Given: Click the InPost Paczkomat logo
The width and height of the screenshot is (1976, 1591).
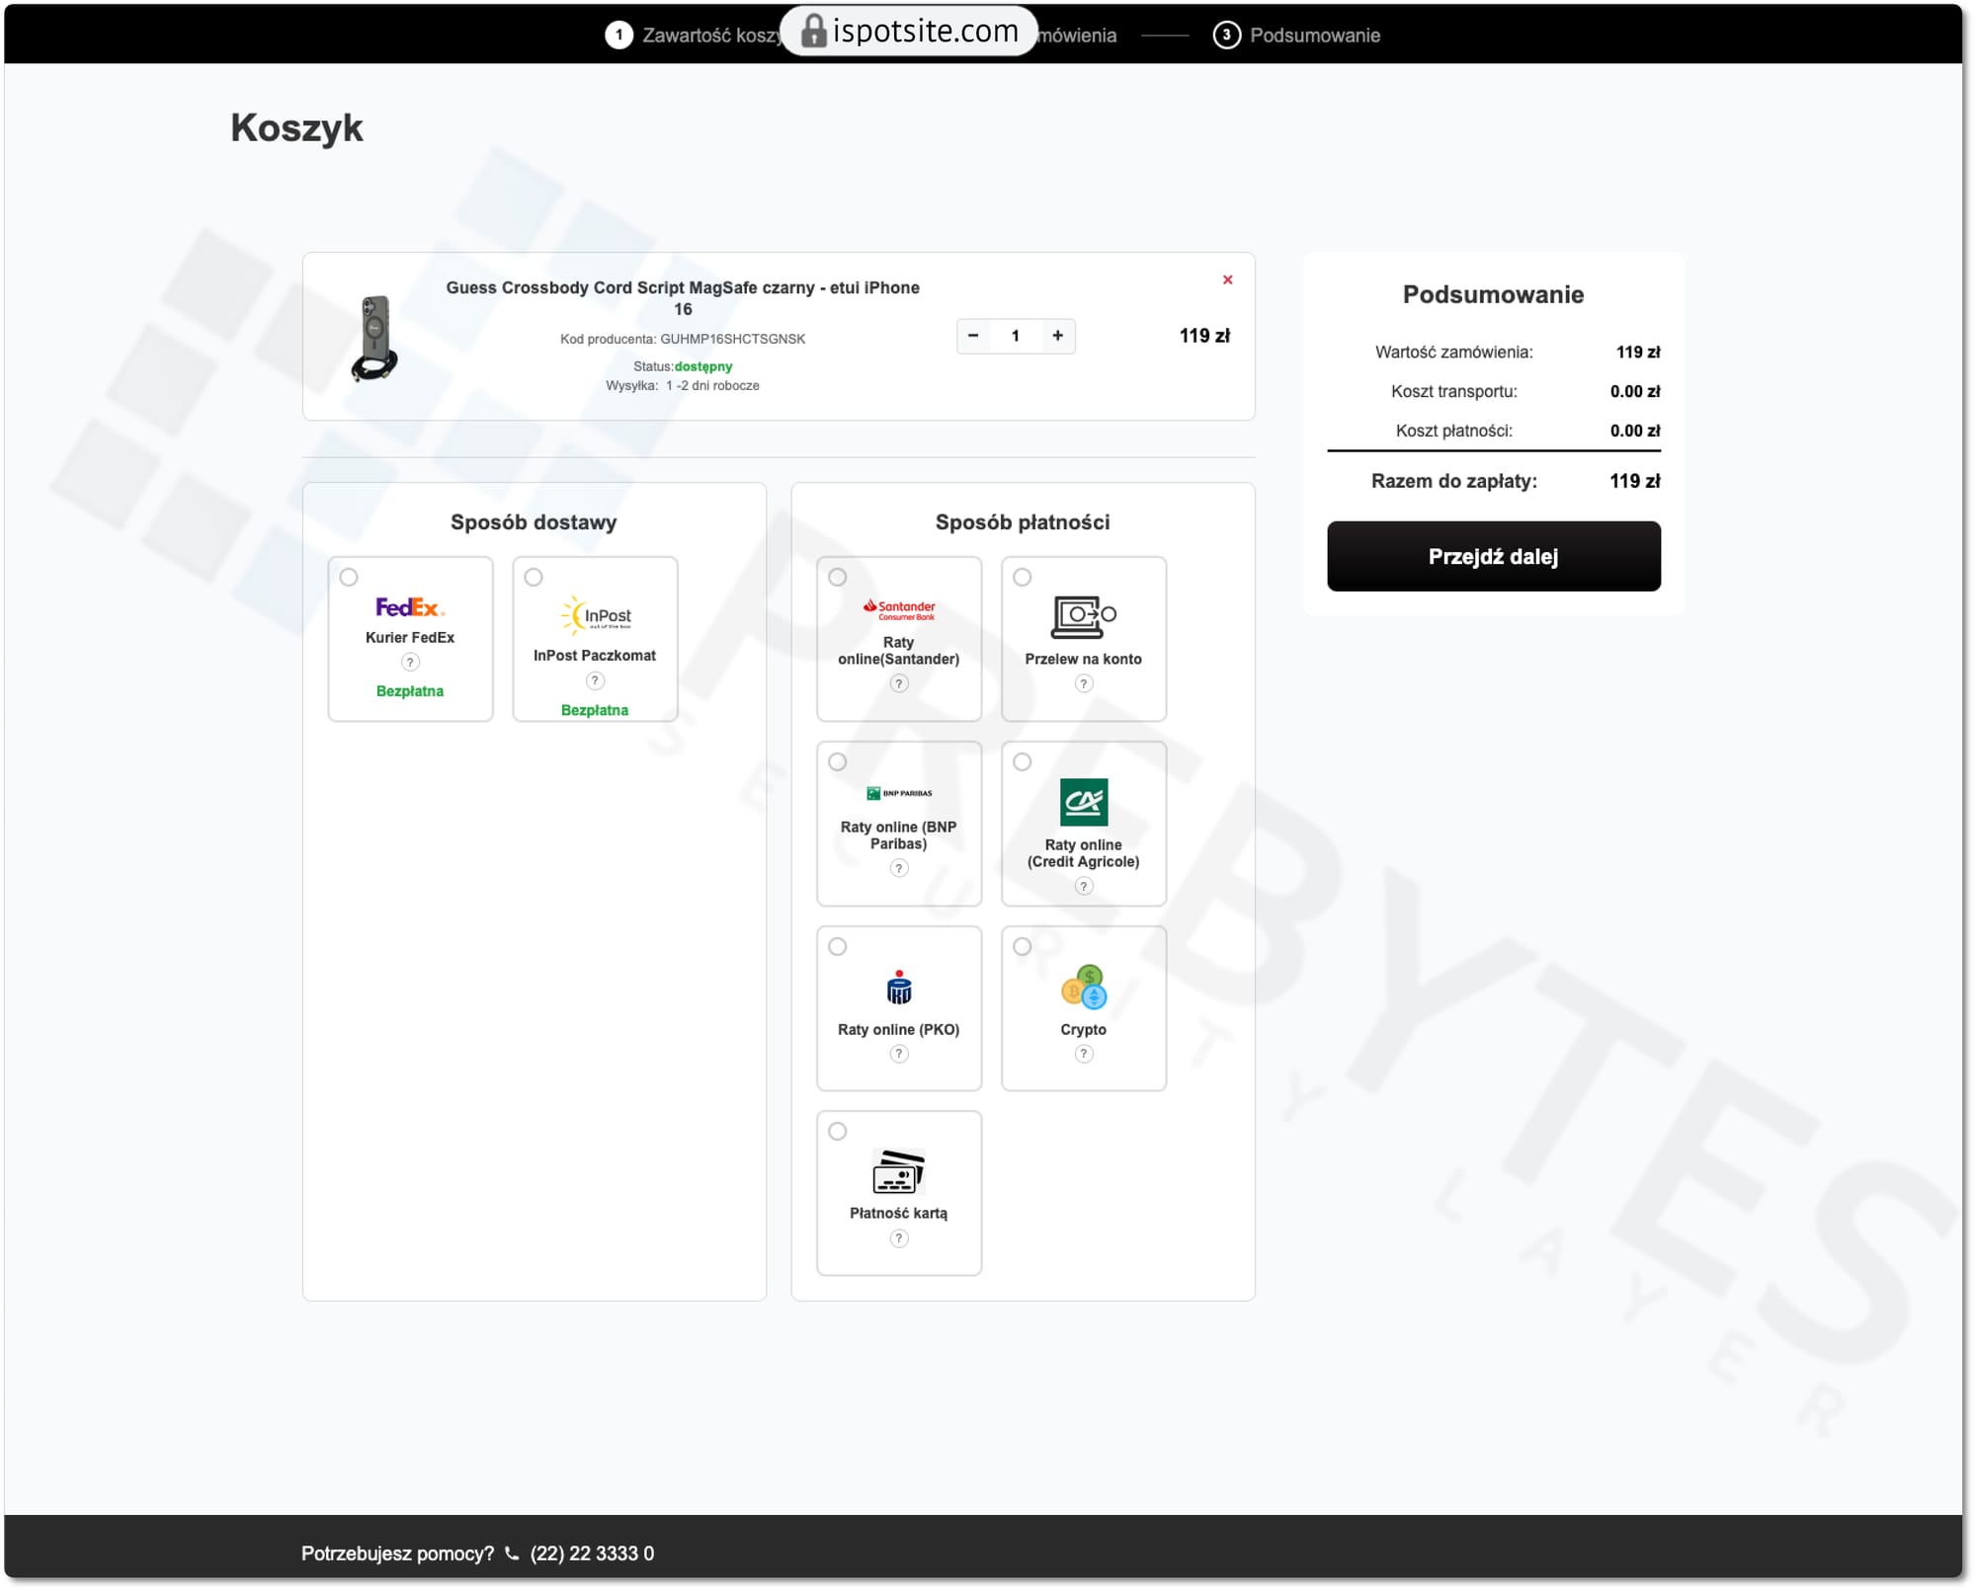Looking at the screenshot, I should 596,615.
